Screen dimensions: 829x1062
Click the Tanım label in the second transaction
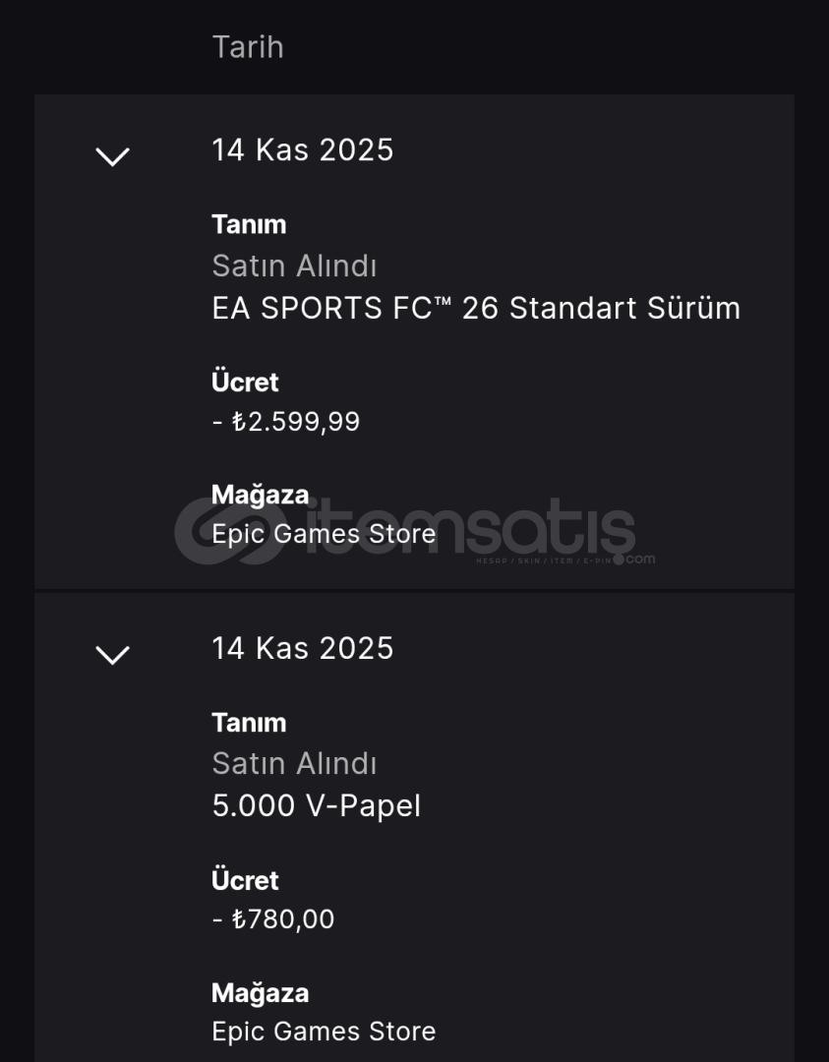coord(249,723)
